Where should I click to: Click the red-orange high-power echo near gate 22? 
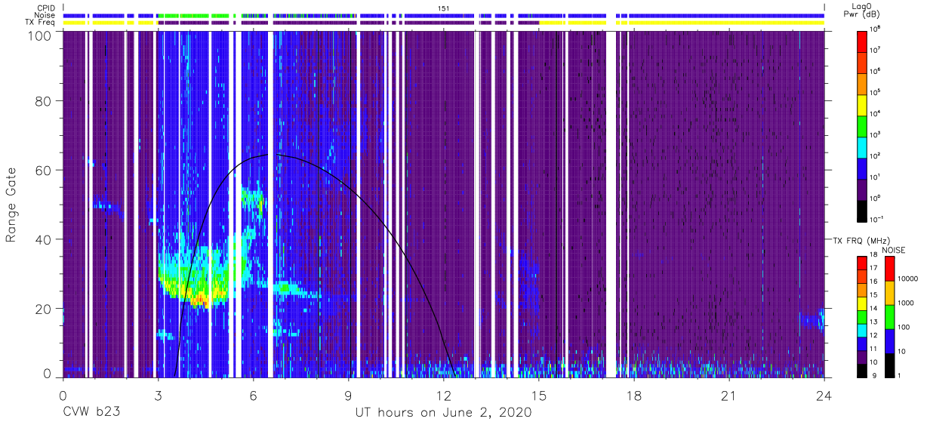click(199, 301)
